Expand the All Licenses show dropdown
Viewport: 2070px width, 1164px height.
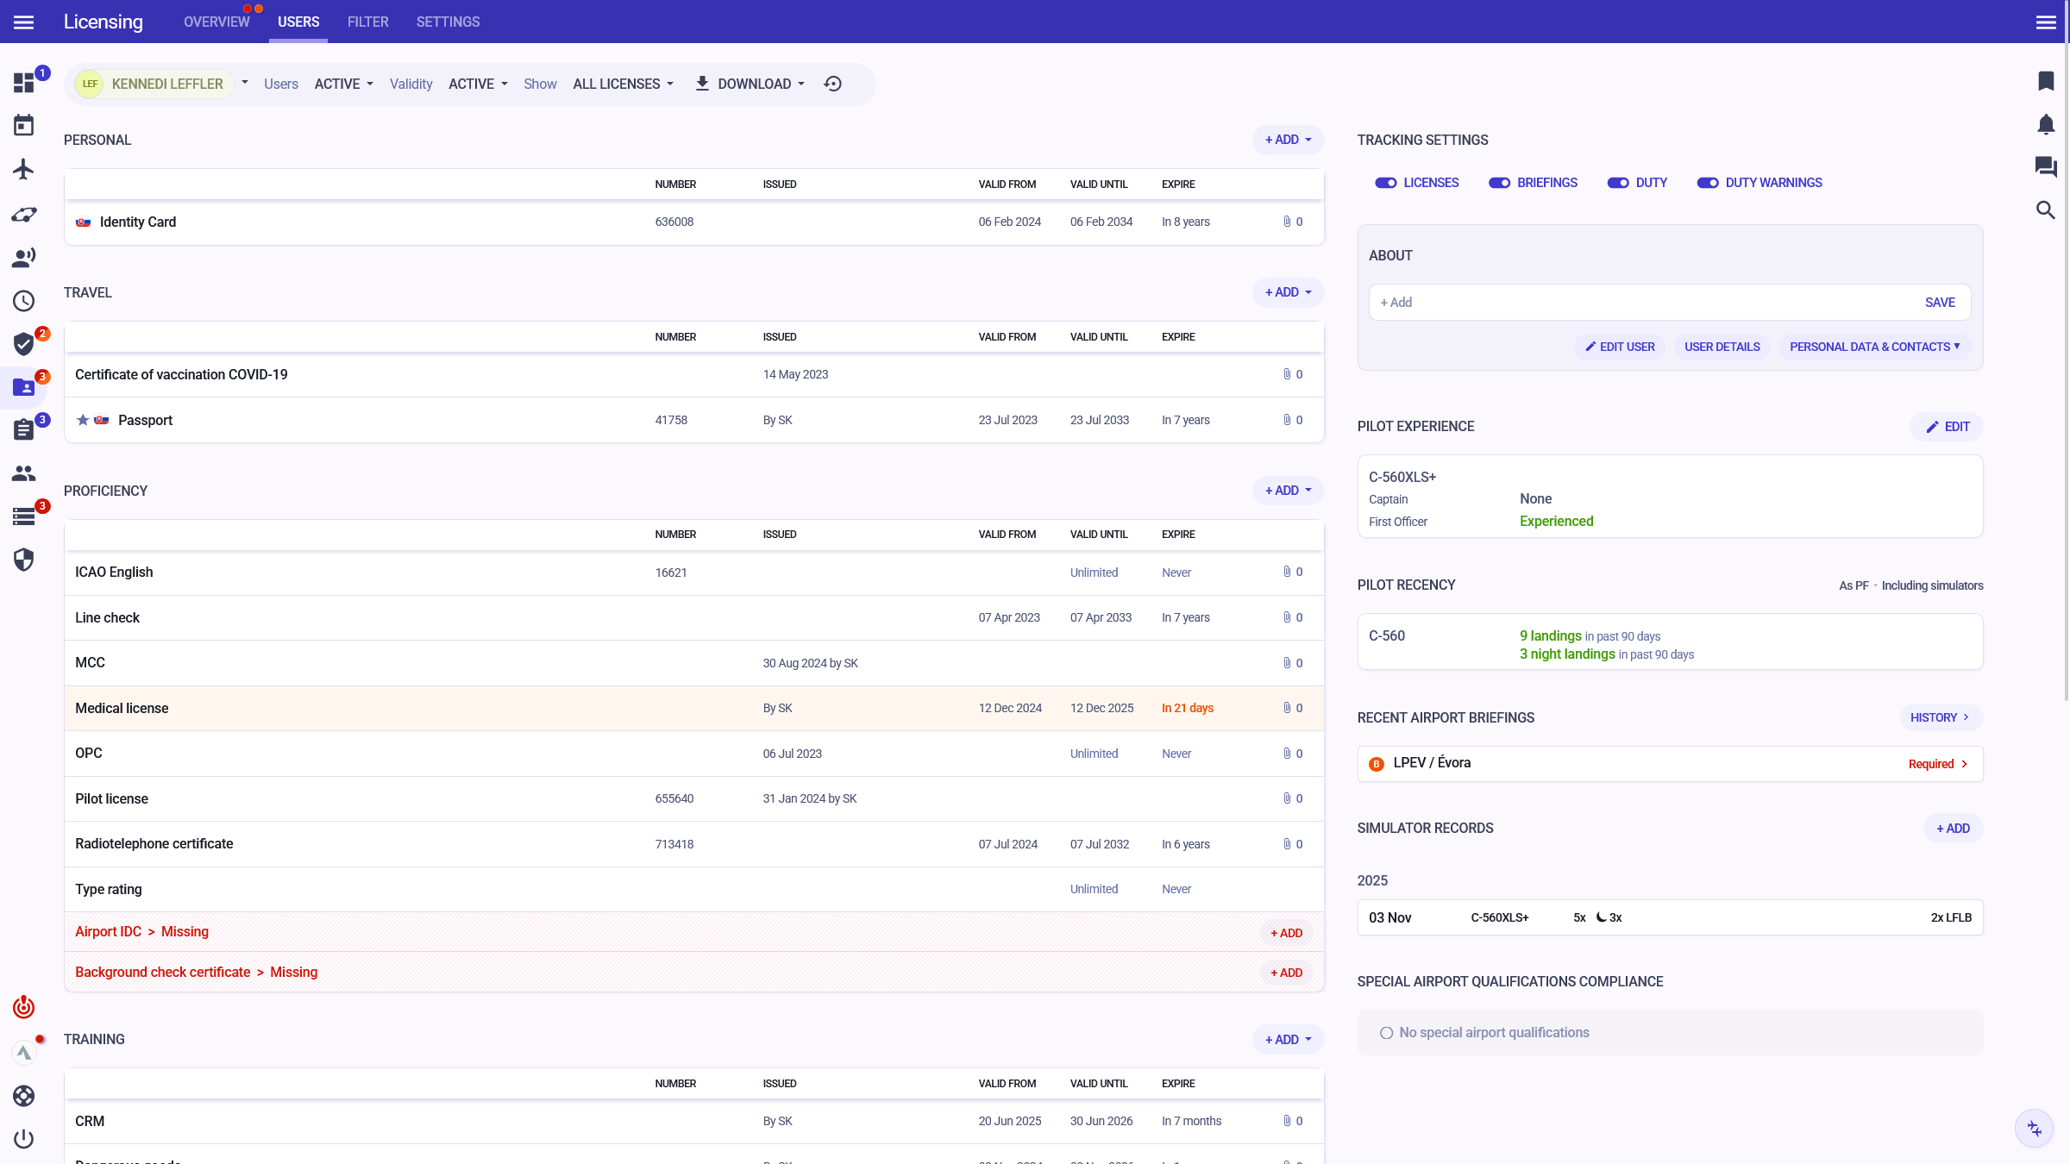[623, 84]
